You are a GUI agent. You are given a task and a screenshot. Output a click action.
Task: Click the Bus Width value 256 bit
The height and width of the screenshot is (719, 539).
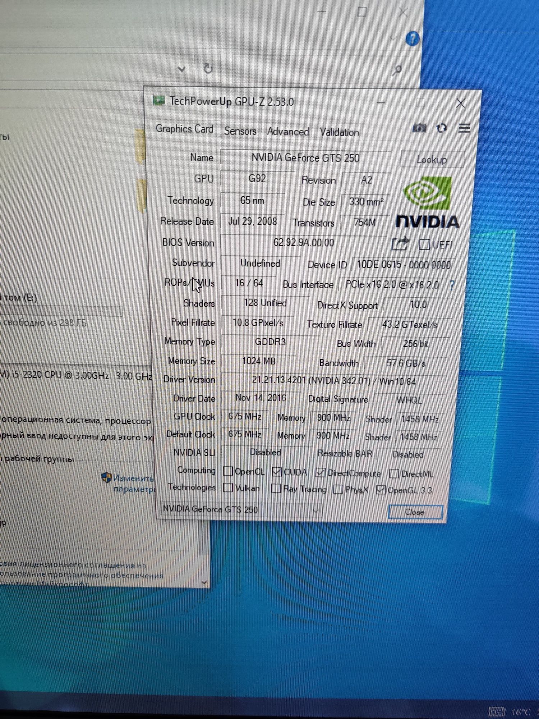click(x=416, y=344)
